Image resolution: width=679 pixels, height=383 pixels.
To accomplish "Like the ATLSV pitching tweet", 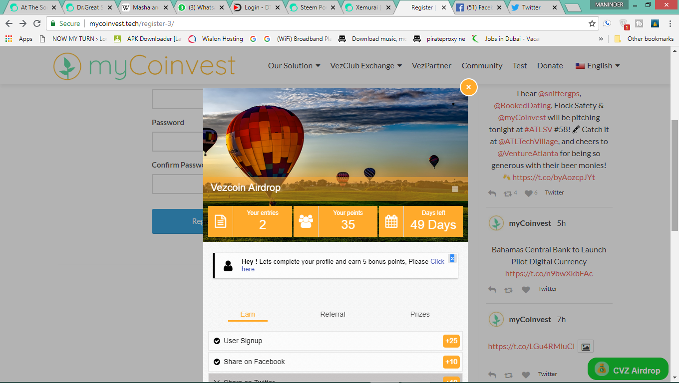I will tap(528, 193).
